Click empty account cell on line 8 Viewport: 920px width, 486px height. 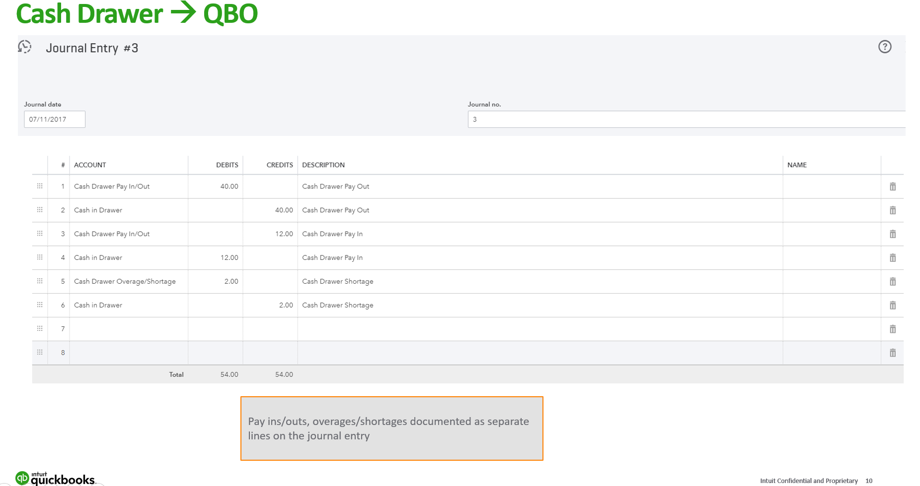[x=129, y=353]
